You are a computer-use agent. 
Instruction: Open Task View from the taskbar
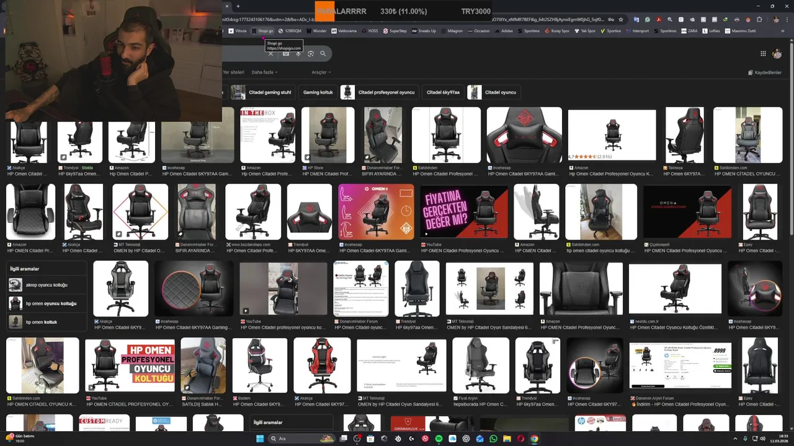coord(343,439)
